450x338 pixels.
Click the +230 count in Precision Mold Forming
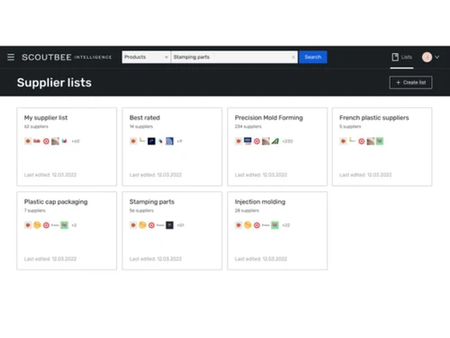point(287,141)
